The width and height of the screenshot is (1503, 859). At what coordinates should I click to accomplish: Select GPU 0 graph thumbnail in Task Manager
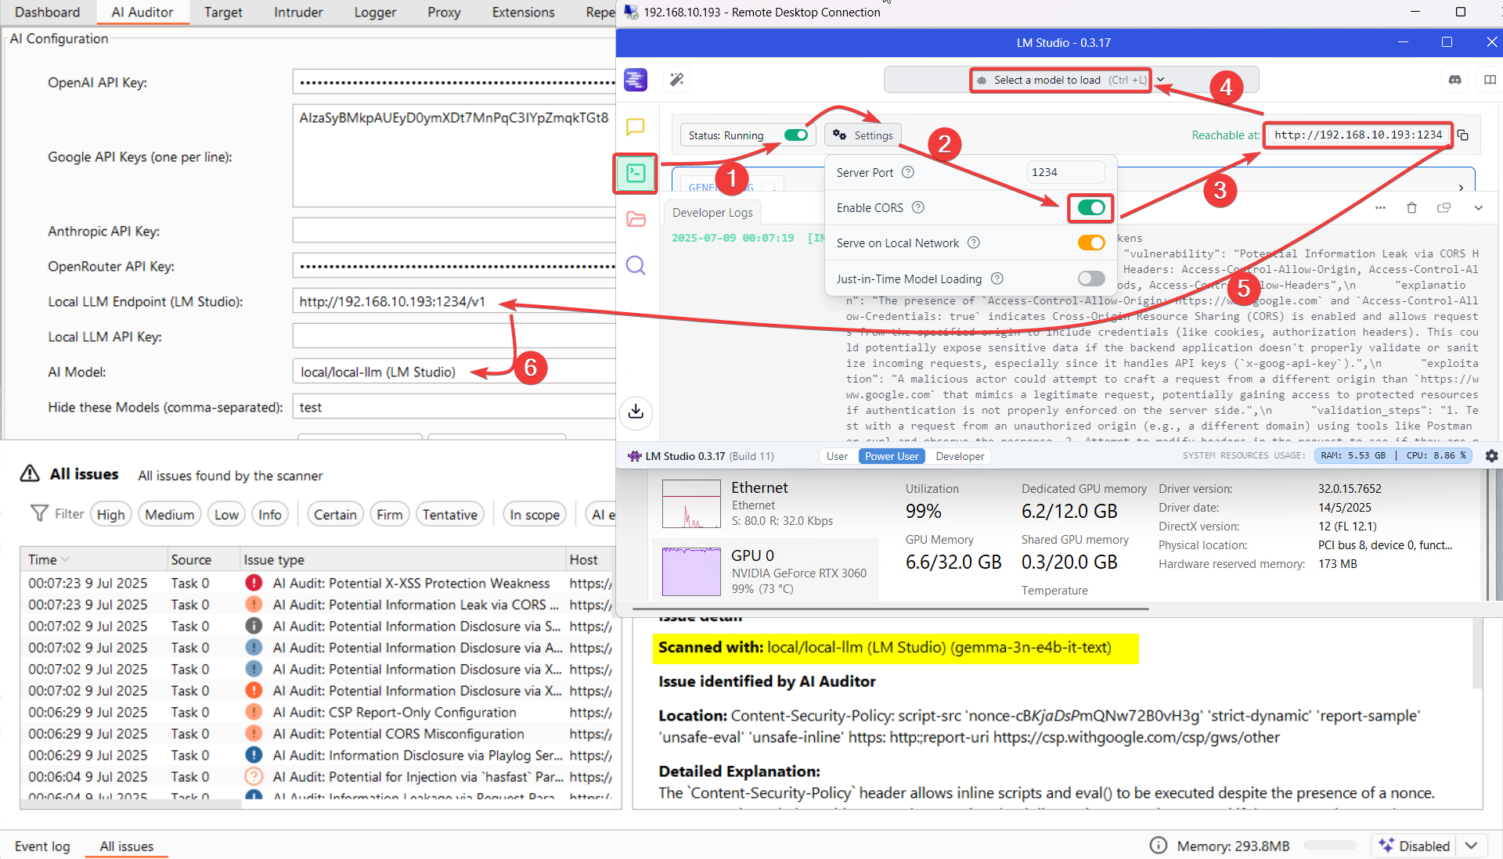coord(691,572)
